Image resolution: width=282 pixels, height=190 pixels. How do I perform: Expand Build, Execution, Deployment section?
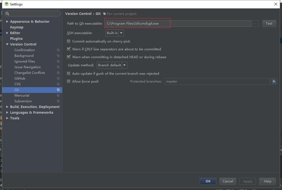pos(7,107)
